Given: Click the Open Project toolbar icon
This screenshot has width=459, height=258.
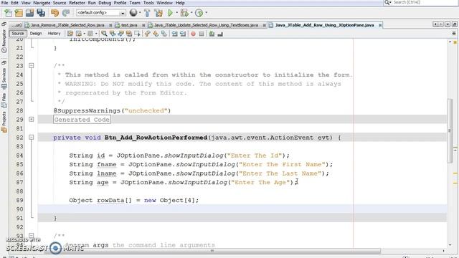Looking at the screenshot, I should (x=29, y=13).
